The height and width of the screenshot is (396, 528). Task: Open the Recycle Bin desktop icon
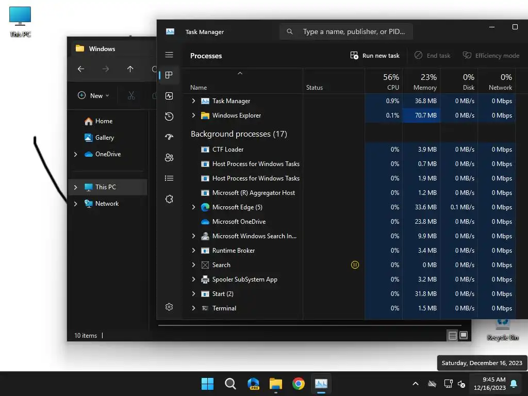502,330
